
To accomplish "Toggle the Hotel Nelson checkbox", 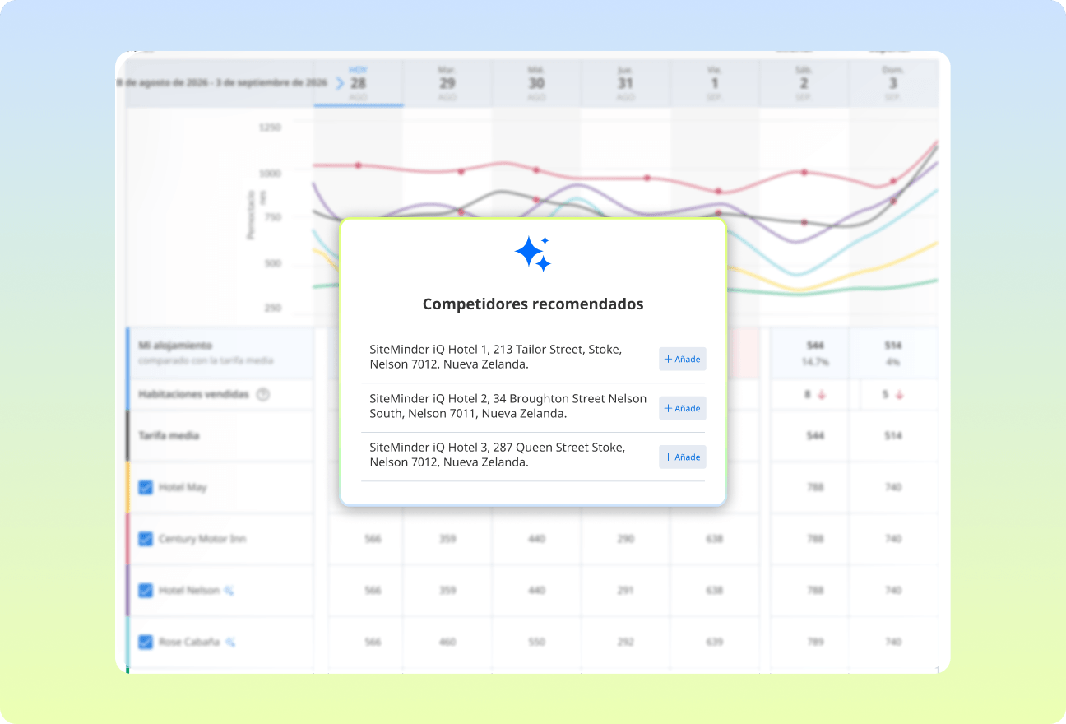I will click(x=146, y=591).
